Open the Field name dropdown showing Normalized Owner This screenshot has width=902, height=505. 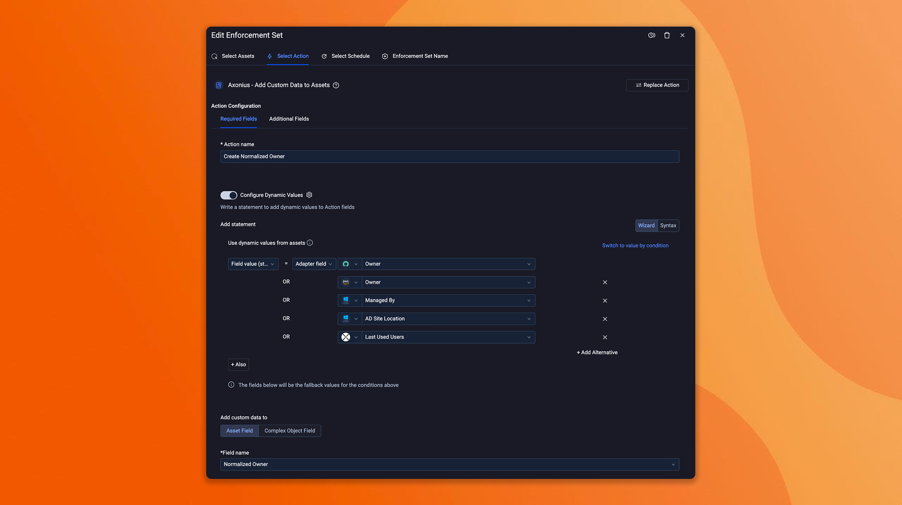449,464
